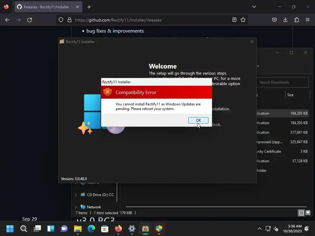Go back using Firefox back arrow

7,20
